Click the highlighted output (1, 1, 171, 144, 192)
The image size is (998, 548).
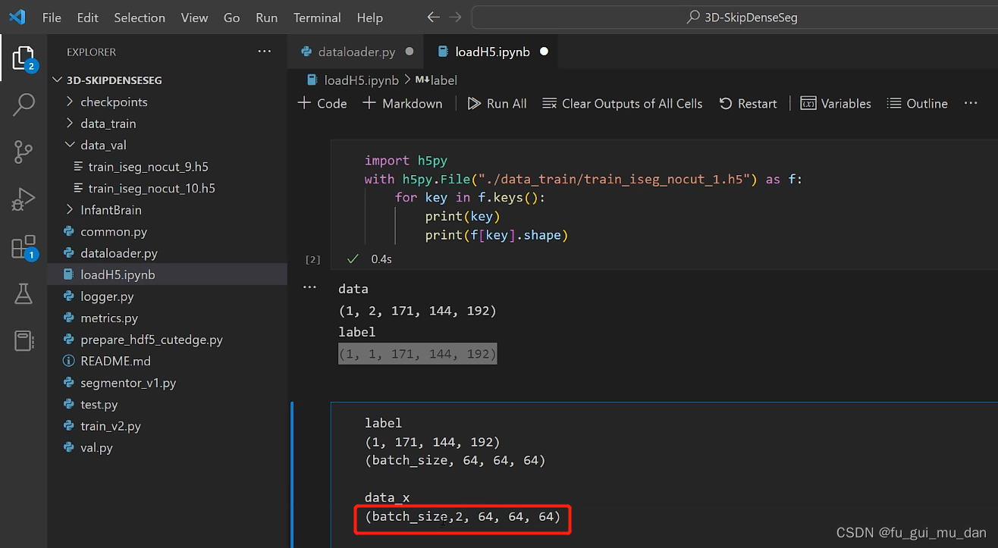(x=417, y=354)
